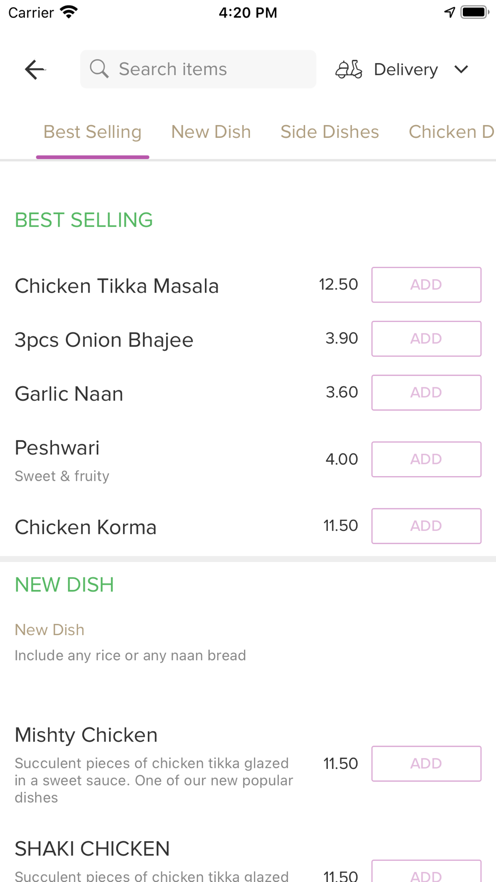Tap the delivery scooter icon

pyautogui.click(x=349, y=69)
